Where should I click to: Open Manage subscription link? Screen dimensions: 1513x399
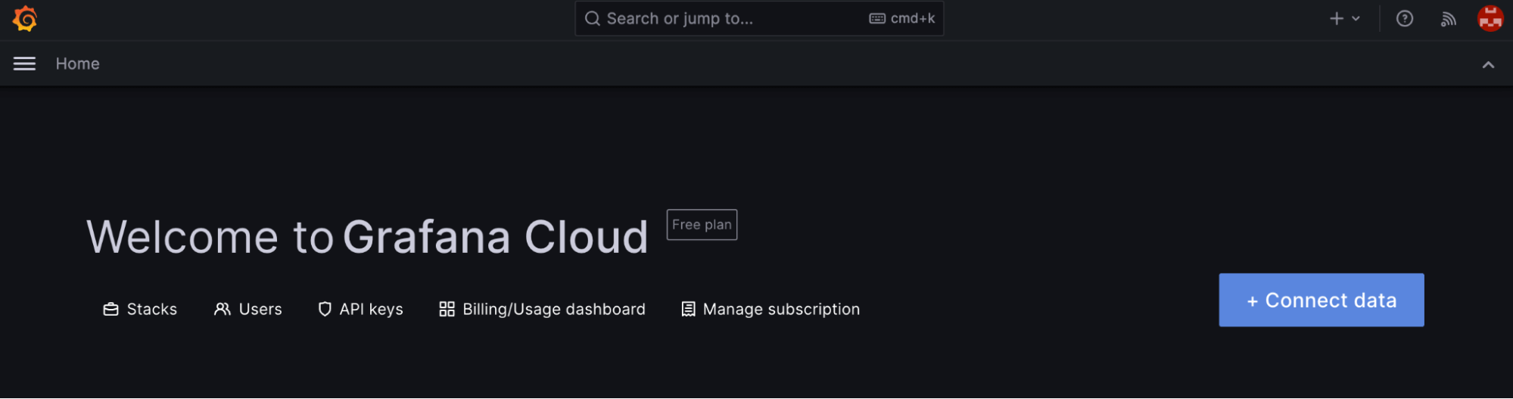click(771, 309)
